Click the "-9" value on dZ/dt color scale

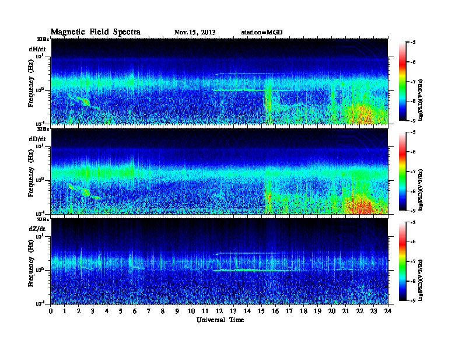tap(413, 300)
